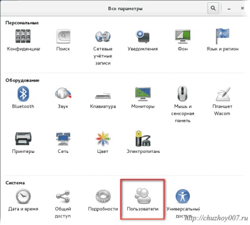Open the Звук sound settings

pyautogui.click(x=63, y=97)
